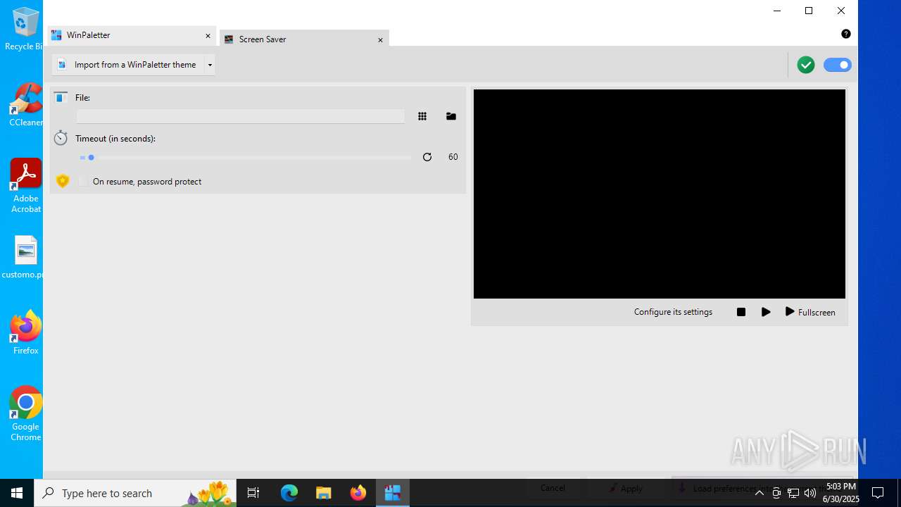Image resolution: width=901 pixels, height=507 pixels.
Task: Open File Explorer from the taskbar
Action: (324, 493)
